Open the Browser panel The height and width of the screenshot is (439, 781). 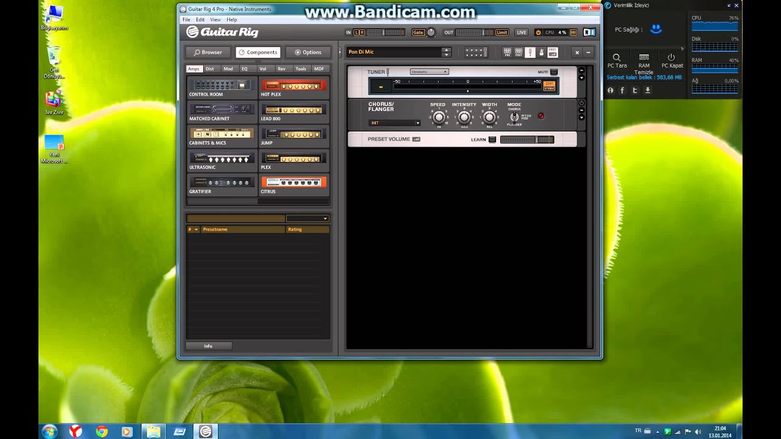(x=208, y=52)
